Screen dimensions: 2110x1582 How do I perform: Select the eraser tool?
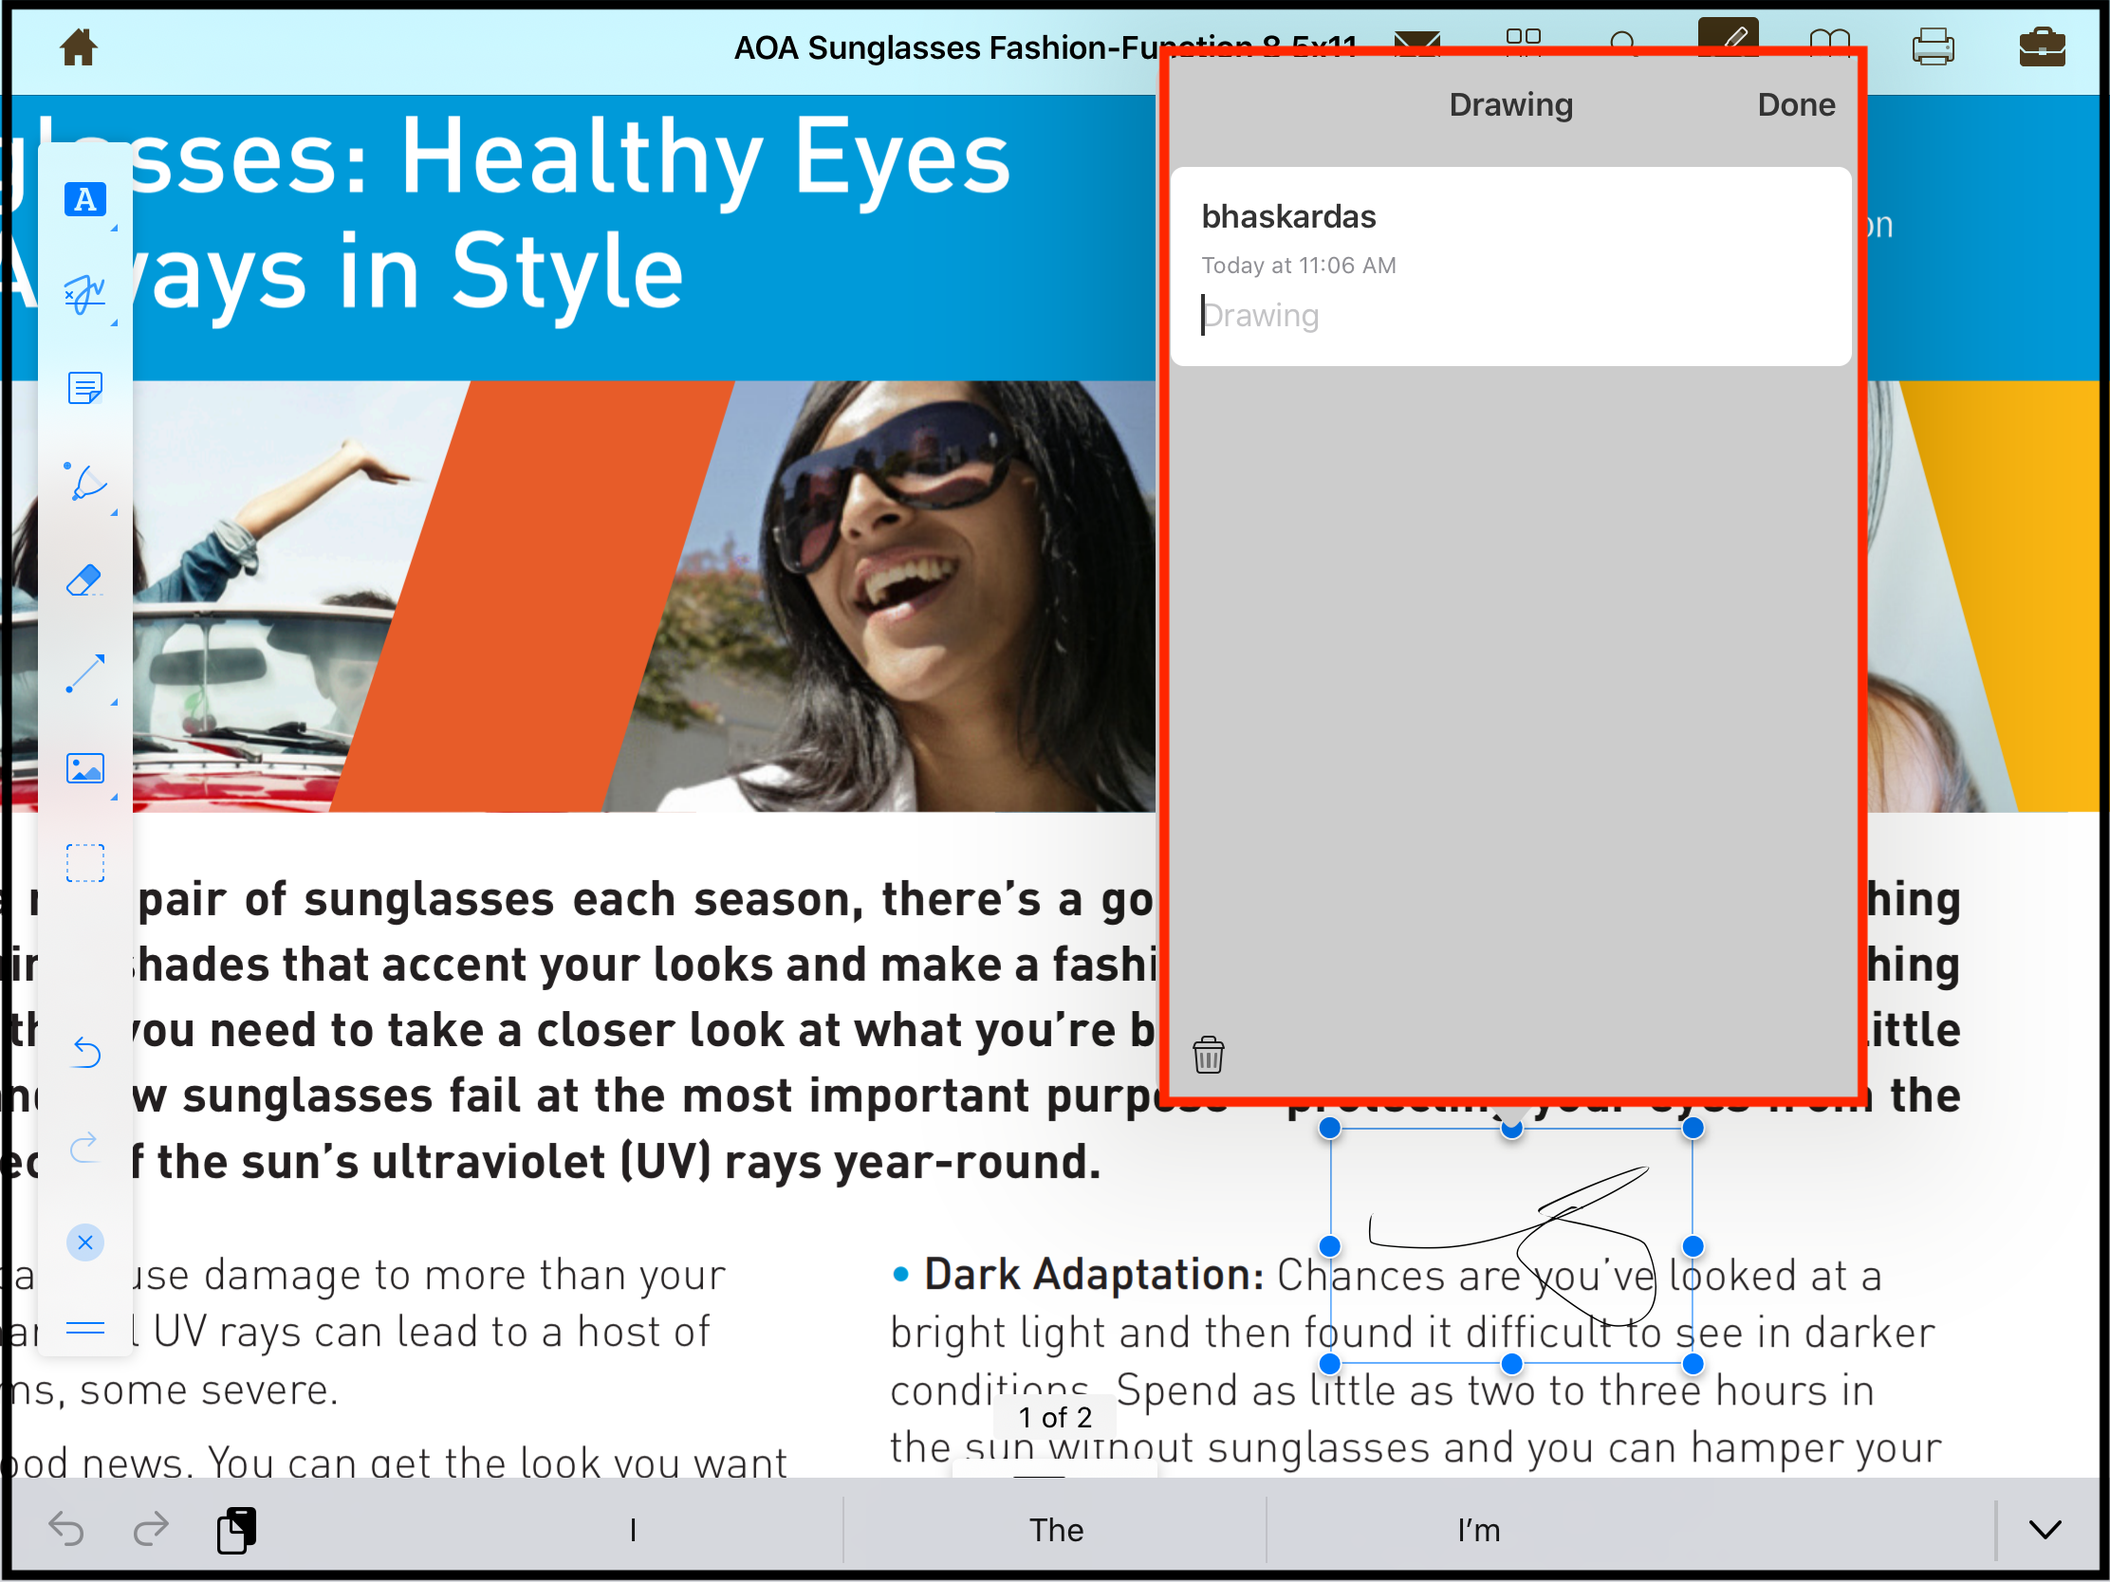coord(84,579)
